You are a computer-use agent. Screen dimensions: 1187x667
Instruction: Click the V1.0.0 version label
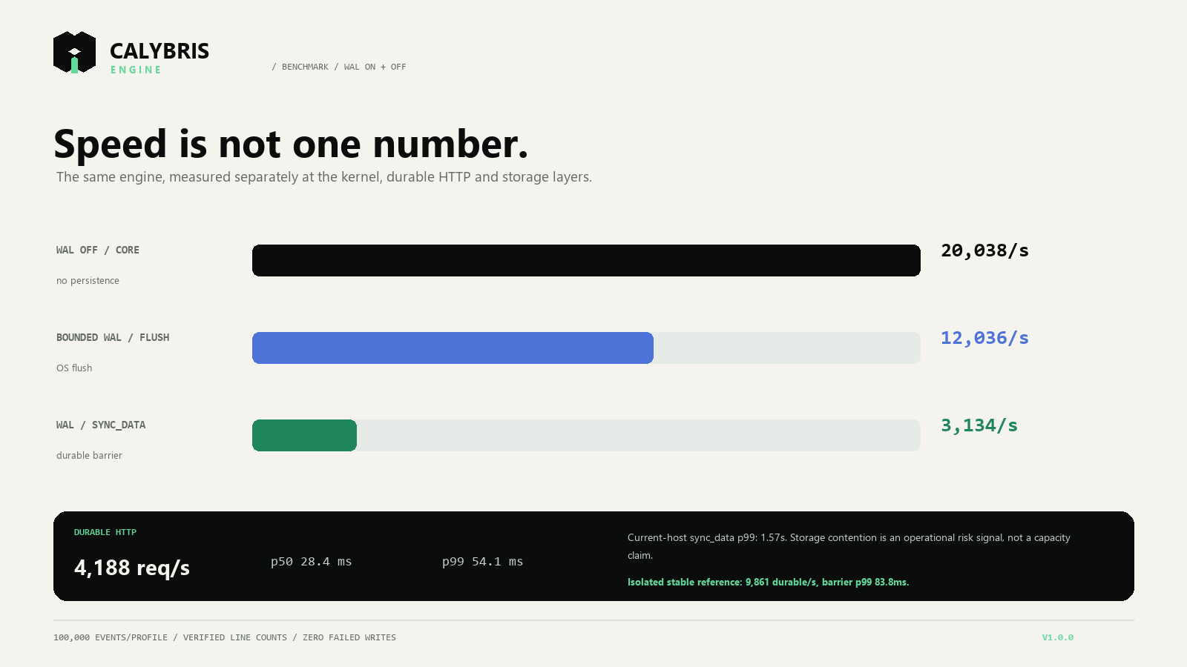1058,637
